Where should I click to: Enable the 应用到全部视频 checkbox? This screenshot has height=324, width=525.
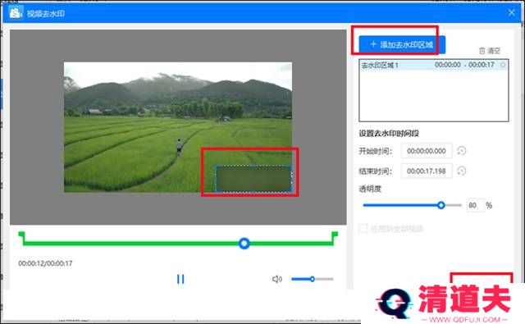coord(363,229)
